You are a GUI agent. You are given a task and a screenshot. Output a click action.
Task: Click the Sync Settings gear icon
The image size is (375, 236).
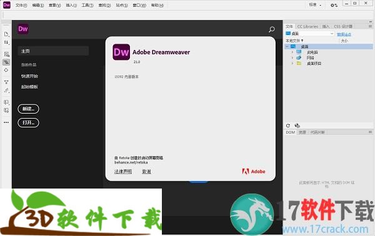334,5
